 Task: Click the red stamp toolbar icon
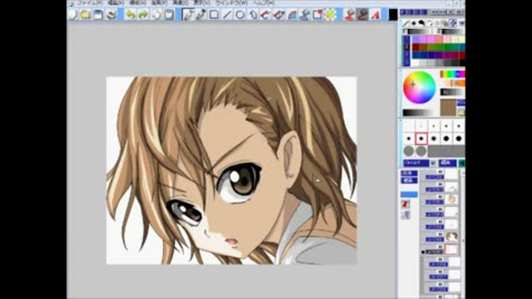[x=349, y=14]
